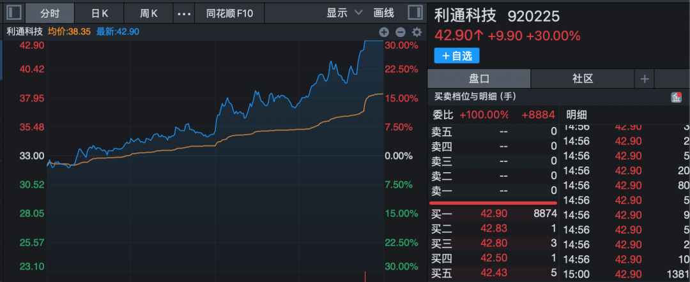This screenshot has width=690, height=282.
Task: Add stock to watchlist with +自选
Action: pyautogui.click(x=457, y=56)
